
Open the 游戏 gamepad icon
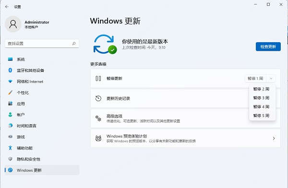tap(10, 137)
